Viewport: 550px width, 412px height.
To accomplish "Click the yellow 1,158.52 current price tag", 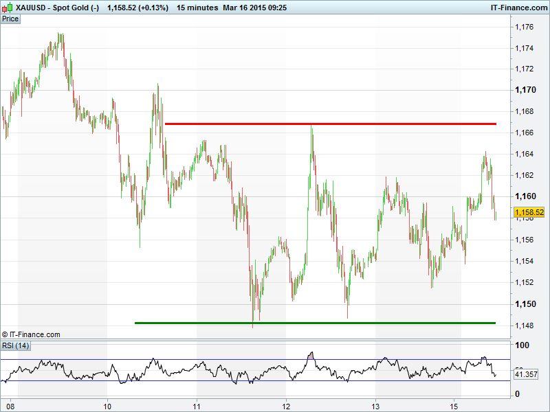I will click(529, 213).
